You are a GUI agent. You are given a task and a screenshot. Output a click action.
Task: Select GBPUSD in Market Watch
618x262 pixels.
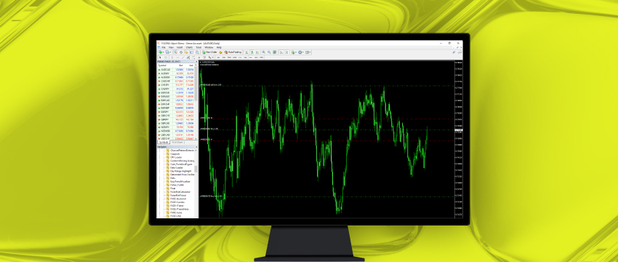pyautogui.click(x=177, y=124)
